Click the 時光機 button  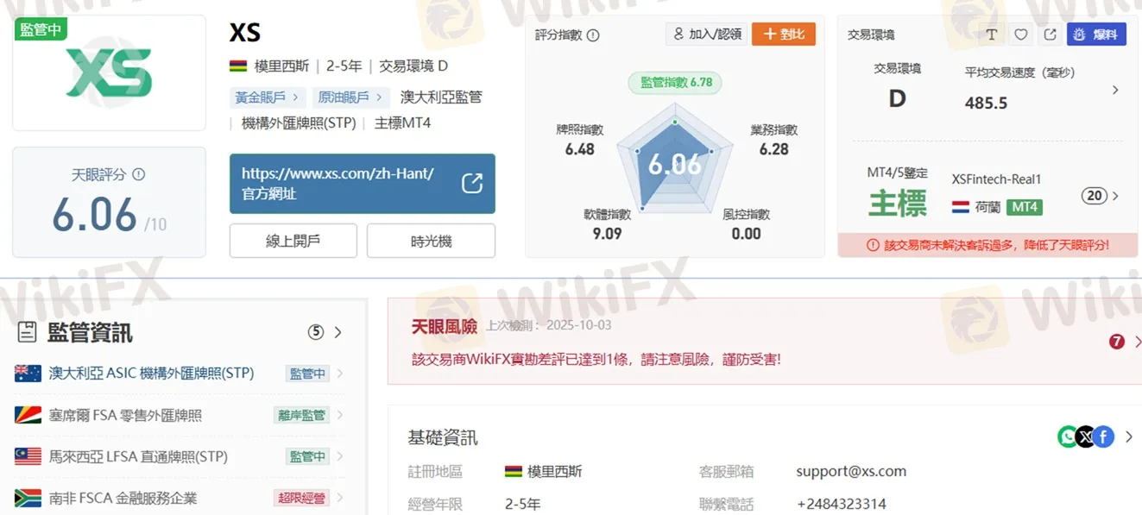[x=431, y=241]
